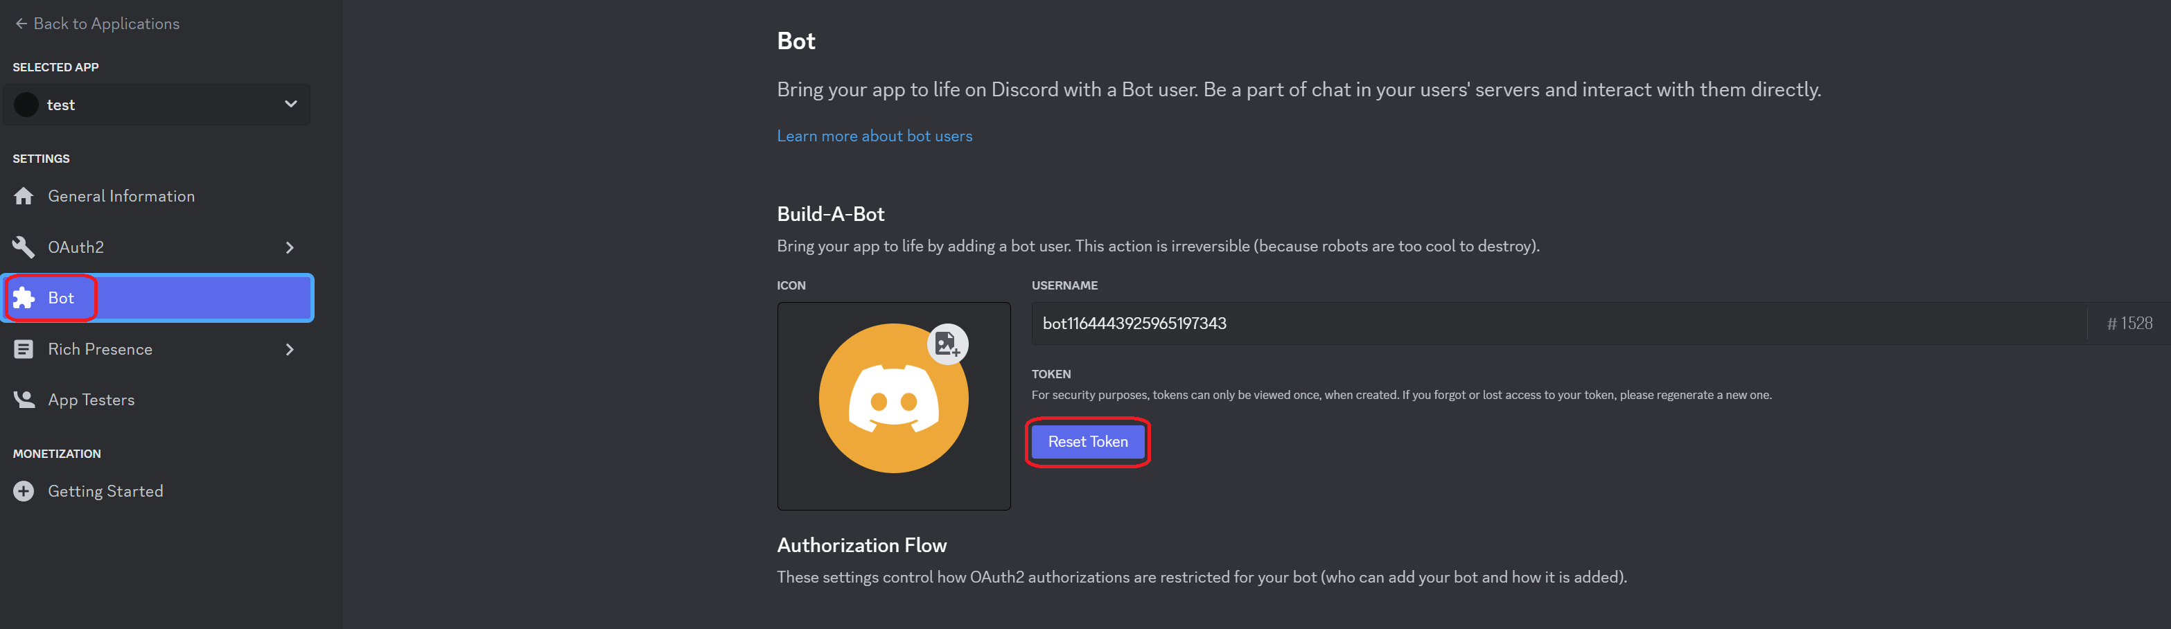Screen dimensions: 2171x629
Task: Click the bot username input field
Action: point(1558,324)
